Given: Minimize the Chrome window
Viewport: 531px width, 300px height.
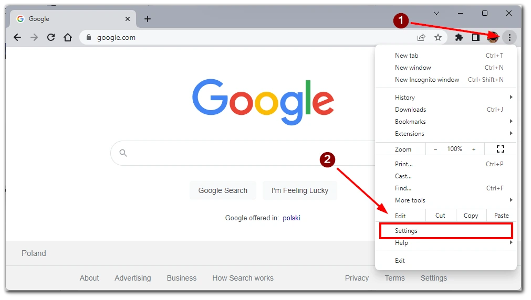Looking at the screenshot, I should (461, 13).
